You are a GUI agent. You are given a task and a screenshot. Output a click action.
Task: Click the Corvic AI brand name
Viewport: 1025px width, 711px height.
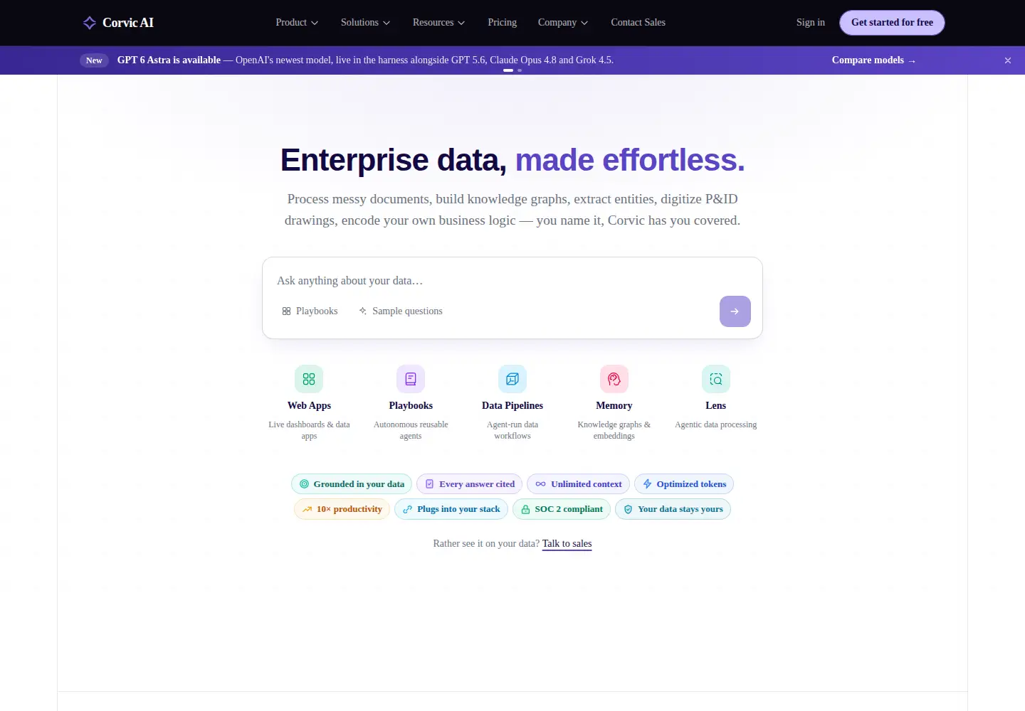(x=128, y=23)
